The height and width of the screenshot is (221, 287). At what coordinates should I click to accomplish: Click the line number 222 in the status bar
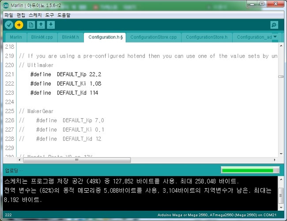[x=8, y=215]
